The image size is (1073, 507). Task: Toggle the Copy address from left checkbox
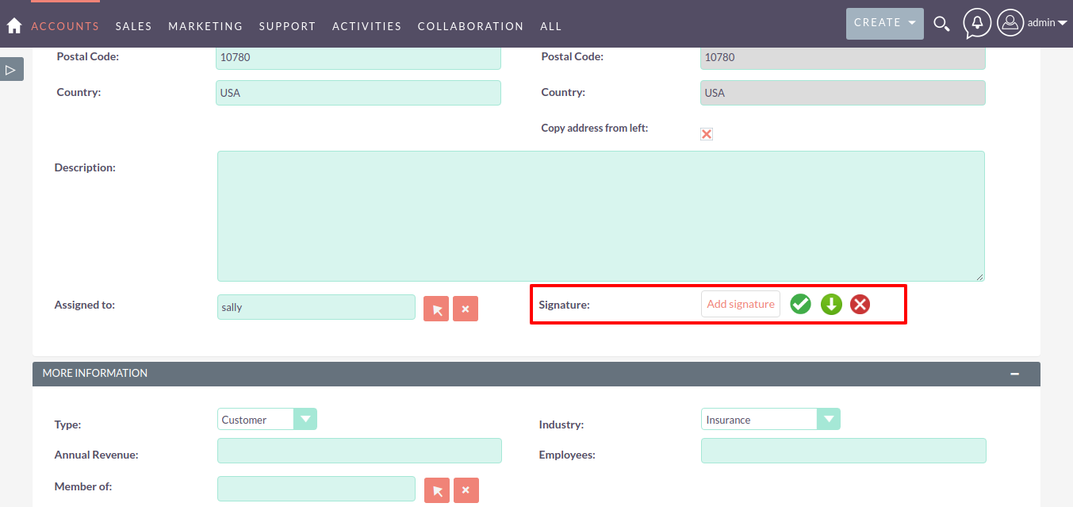706,133
